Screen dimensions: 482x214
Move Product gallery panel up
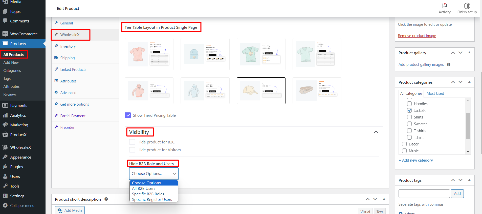[453, 53]
